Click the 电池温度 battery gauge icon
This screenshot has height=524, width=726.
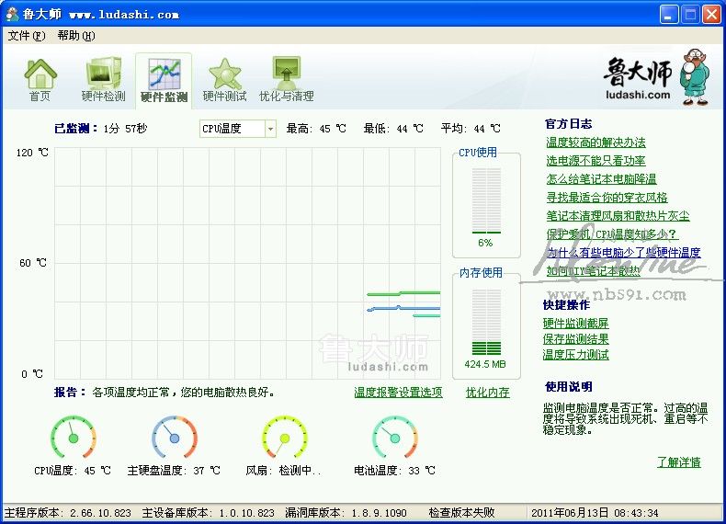click(394, 438)
